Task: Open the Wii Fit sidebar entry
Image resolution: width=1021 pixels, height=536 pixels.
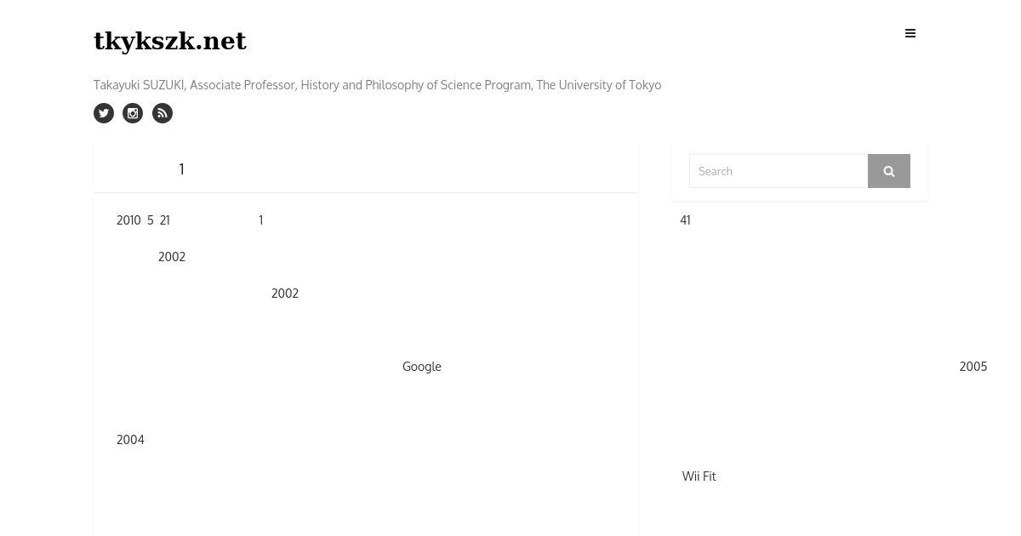Action: (699, 476)
